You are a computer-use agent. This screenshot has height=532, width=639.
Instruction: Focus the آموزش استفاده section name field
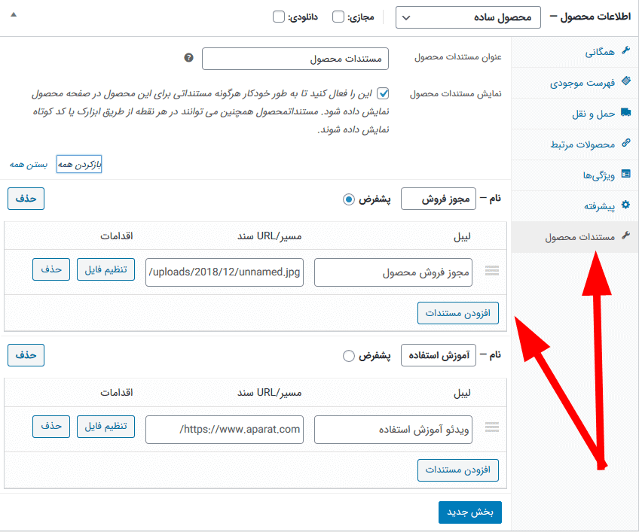pos(438,356)
